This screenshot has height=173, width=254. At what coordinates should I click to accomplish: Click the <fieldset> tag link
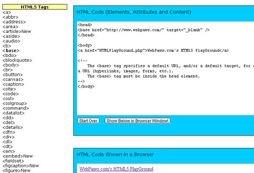click(x=13, y=161)
